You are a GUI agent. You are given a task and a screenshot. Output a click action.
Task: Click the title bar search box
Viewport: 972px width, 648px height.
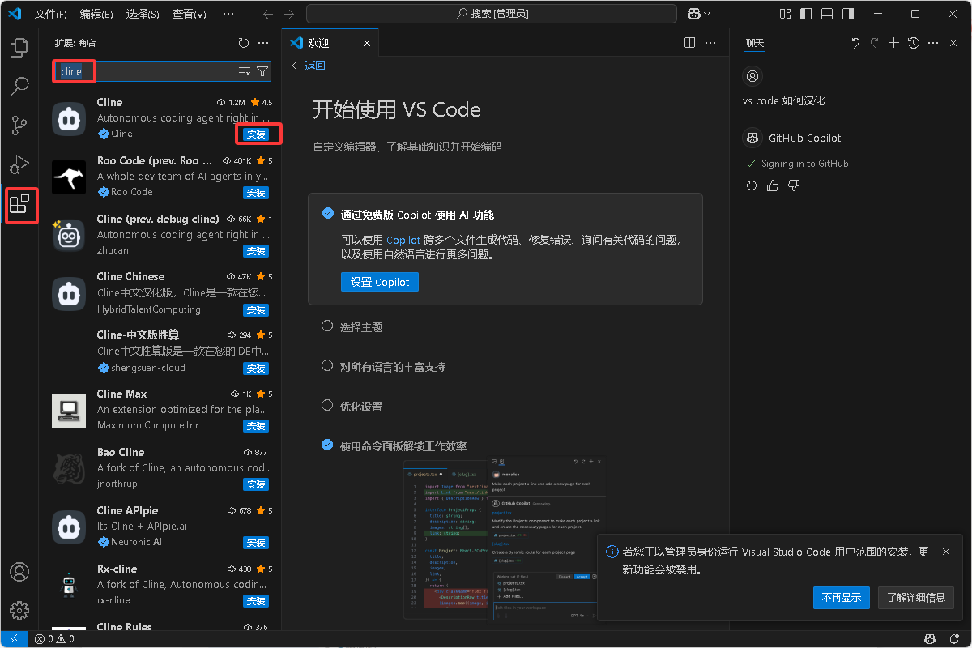pyautogui.click(x=492, y=14)
